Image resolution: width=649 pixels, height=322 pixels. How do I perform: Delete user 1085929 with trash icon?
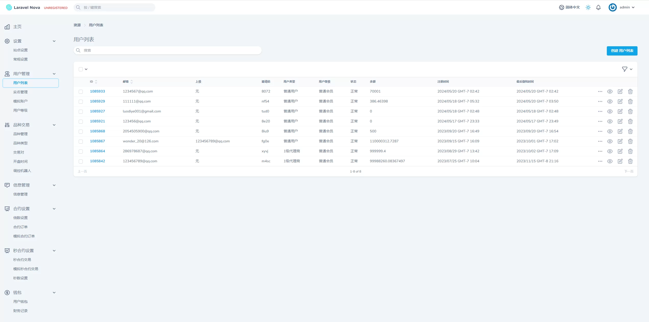coord(630,101)
